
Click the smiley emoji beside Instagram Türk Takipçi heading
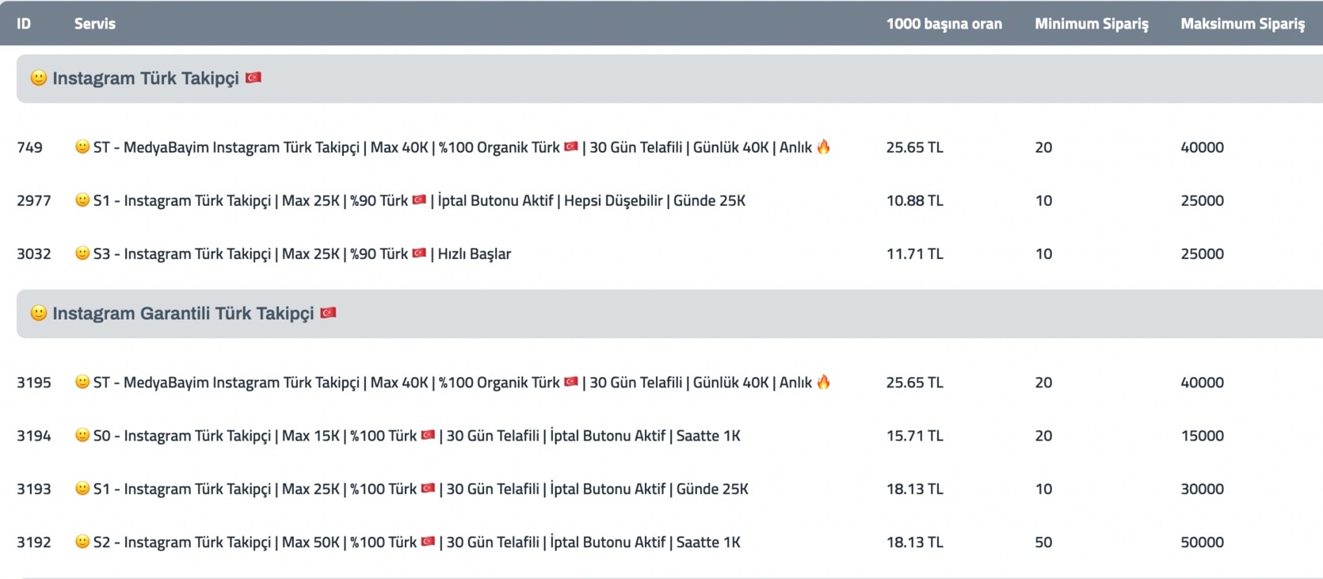38,78
